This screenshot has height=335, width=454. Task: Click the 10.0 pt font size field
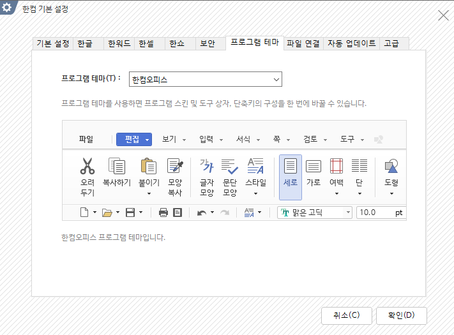point(381,212)
